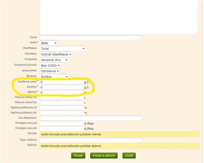Screen dimensions: 204x163
Task: Click the Teplota podávania do field
Action: point(62,113)
